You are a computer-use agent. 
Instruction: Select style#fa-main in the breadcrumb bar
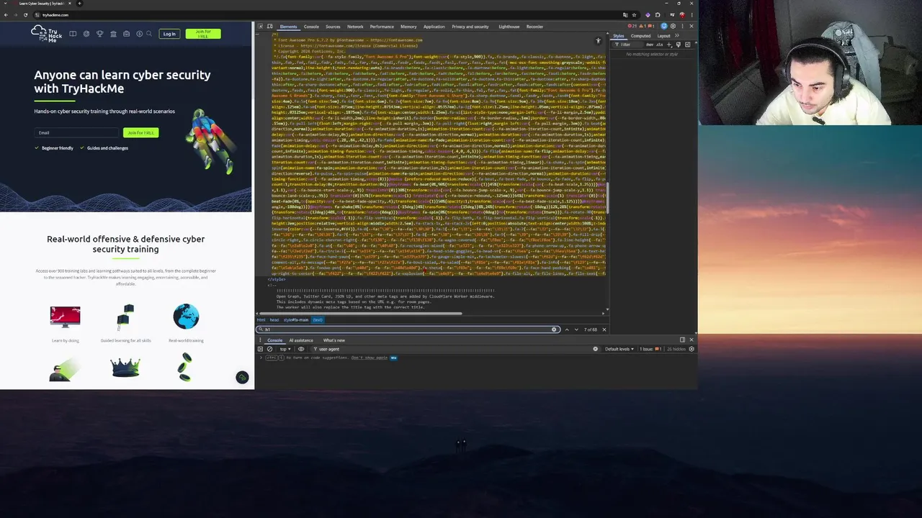296,320
